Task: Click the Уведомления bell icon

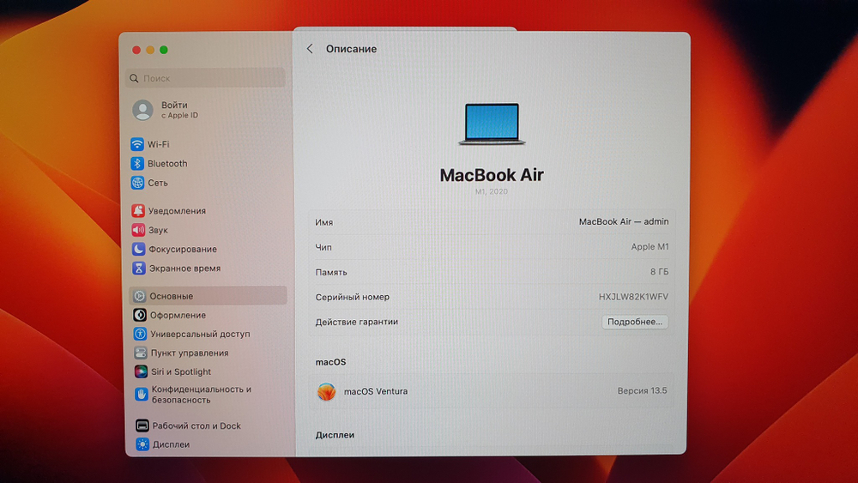Action: pyautogui.click(x=138, y=210)
